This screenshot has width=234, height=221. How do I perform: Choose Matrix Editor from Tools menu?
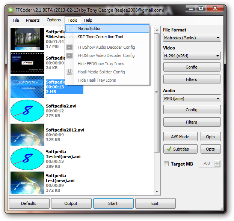tap(107, 28)
